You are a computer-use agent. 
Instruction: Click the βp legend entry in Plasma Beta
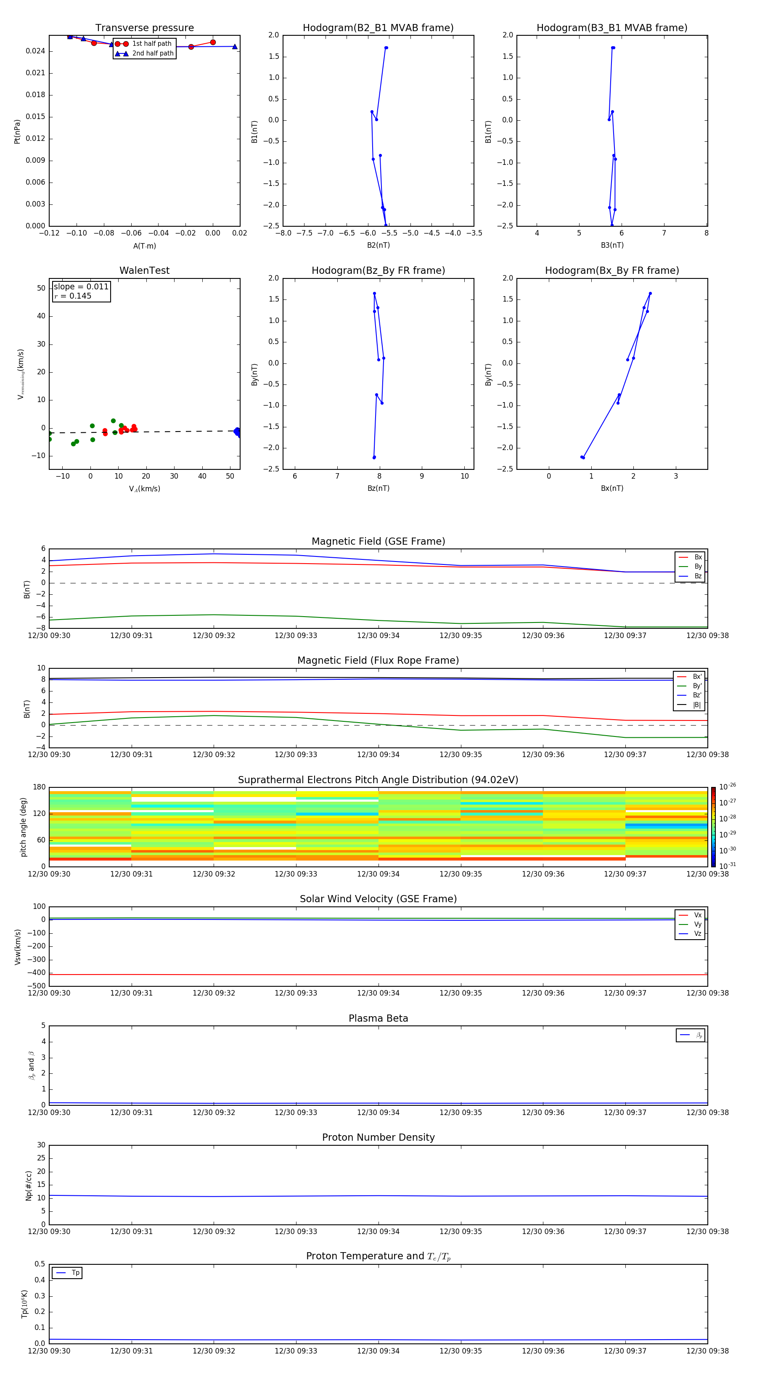click(x=690, y=1035)
